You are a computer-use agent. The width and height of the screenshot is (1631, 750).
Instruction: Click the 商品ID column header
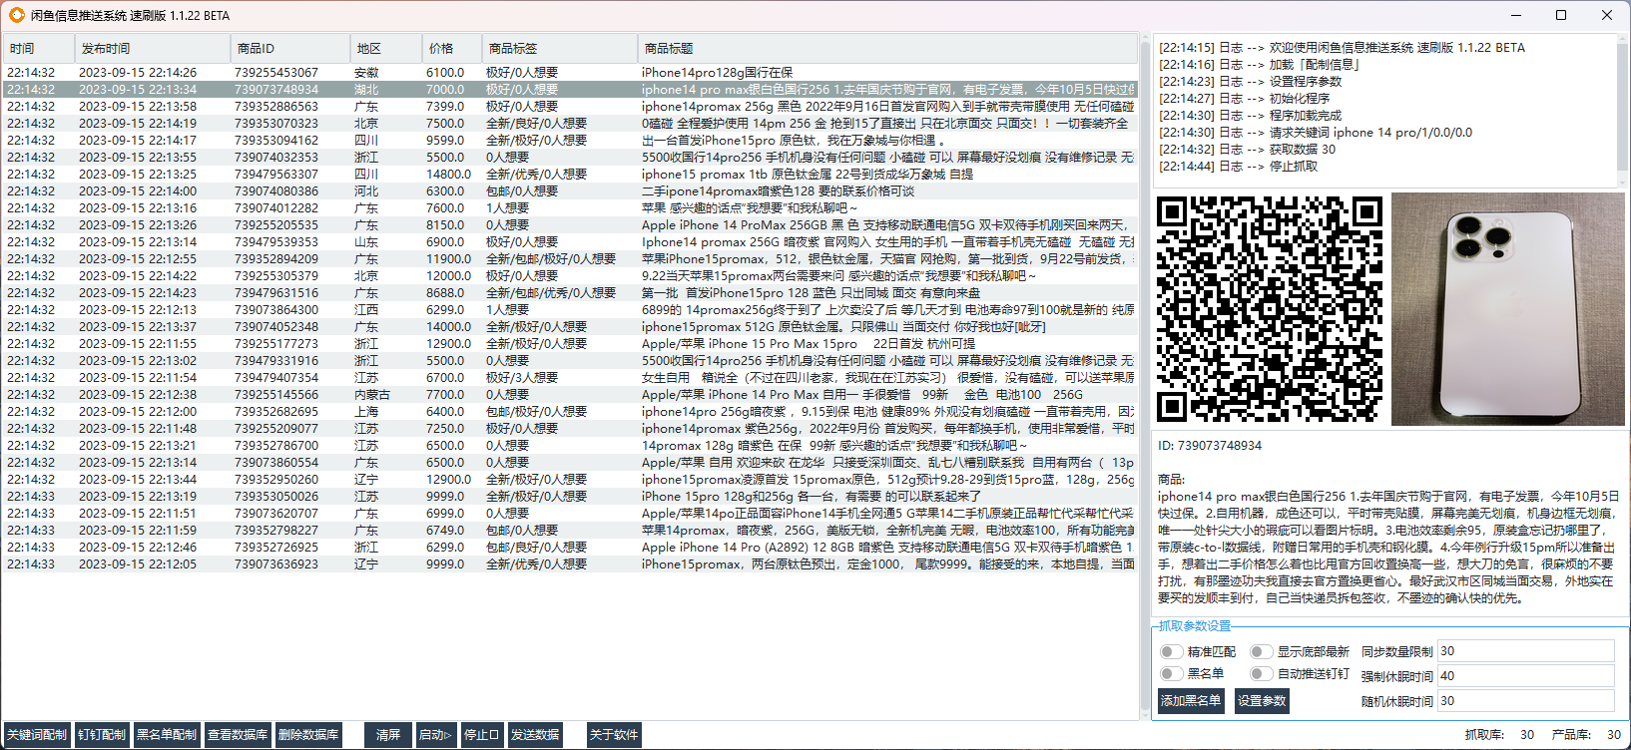[x=290, y=48]
